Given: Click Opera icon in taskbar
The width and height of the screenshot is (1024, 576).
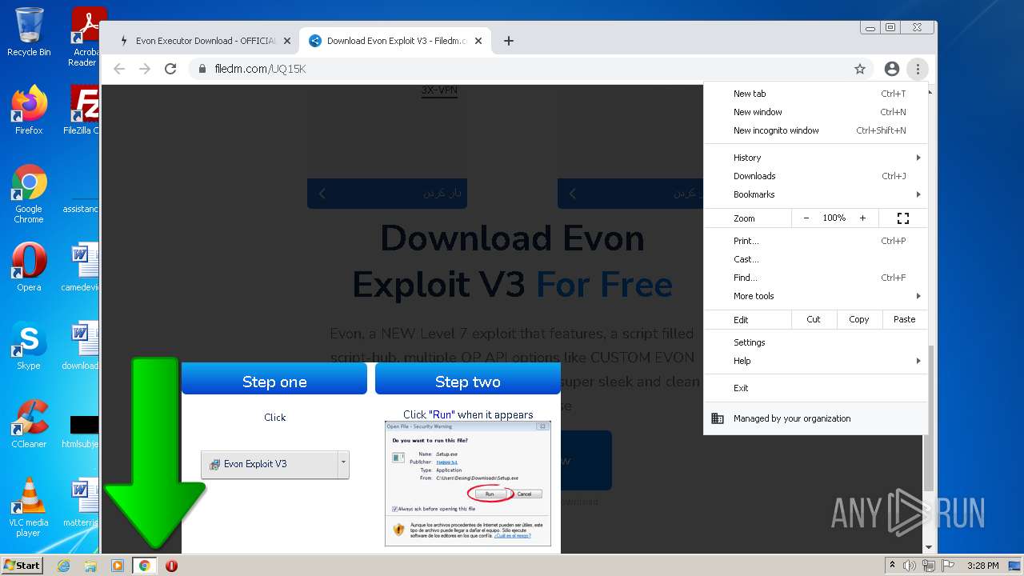Looking at the screenshot, I should (171, 566).
